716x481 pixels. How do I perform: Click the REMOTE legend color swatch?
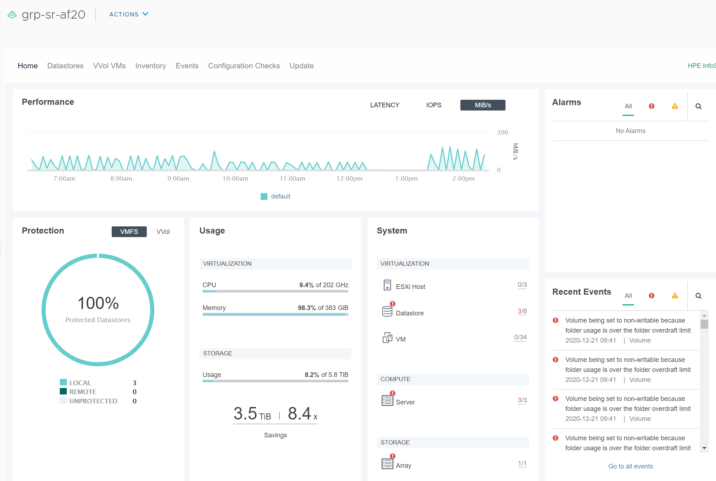coord(63,392)
